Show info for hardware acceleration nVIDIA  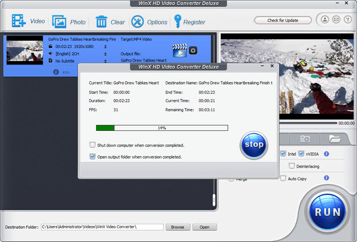point(326,154)
